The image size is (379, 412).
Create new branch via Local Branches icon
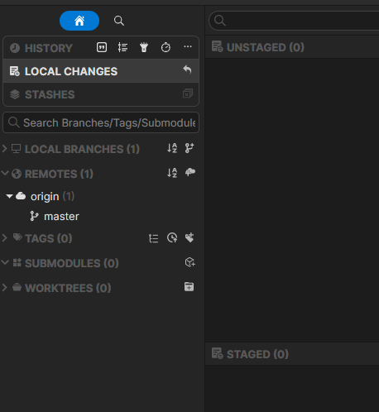(189, 148)
